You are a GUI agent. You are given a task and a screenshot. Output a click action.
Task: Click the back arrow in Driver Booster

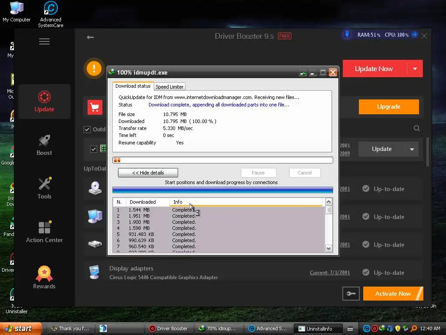pyautogui.click(x=90, y=38)
